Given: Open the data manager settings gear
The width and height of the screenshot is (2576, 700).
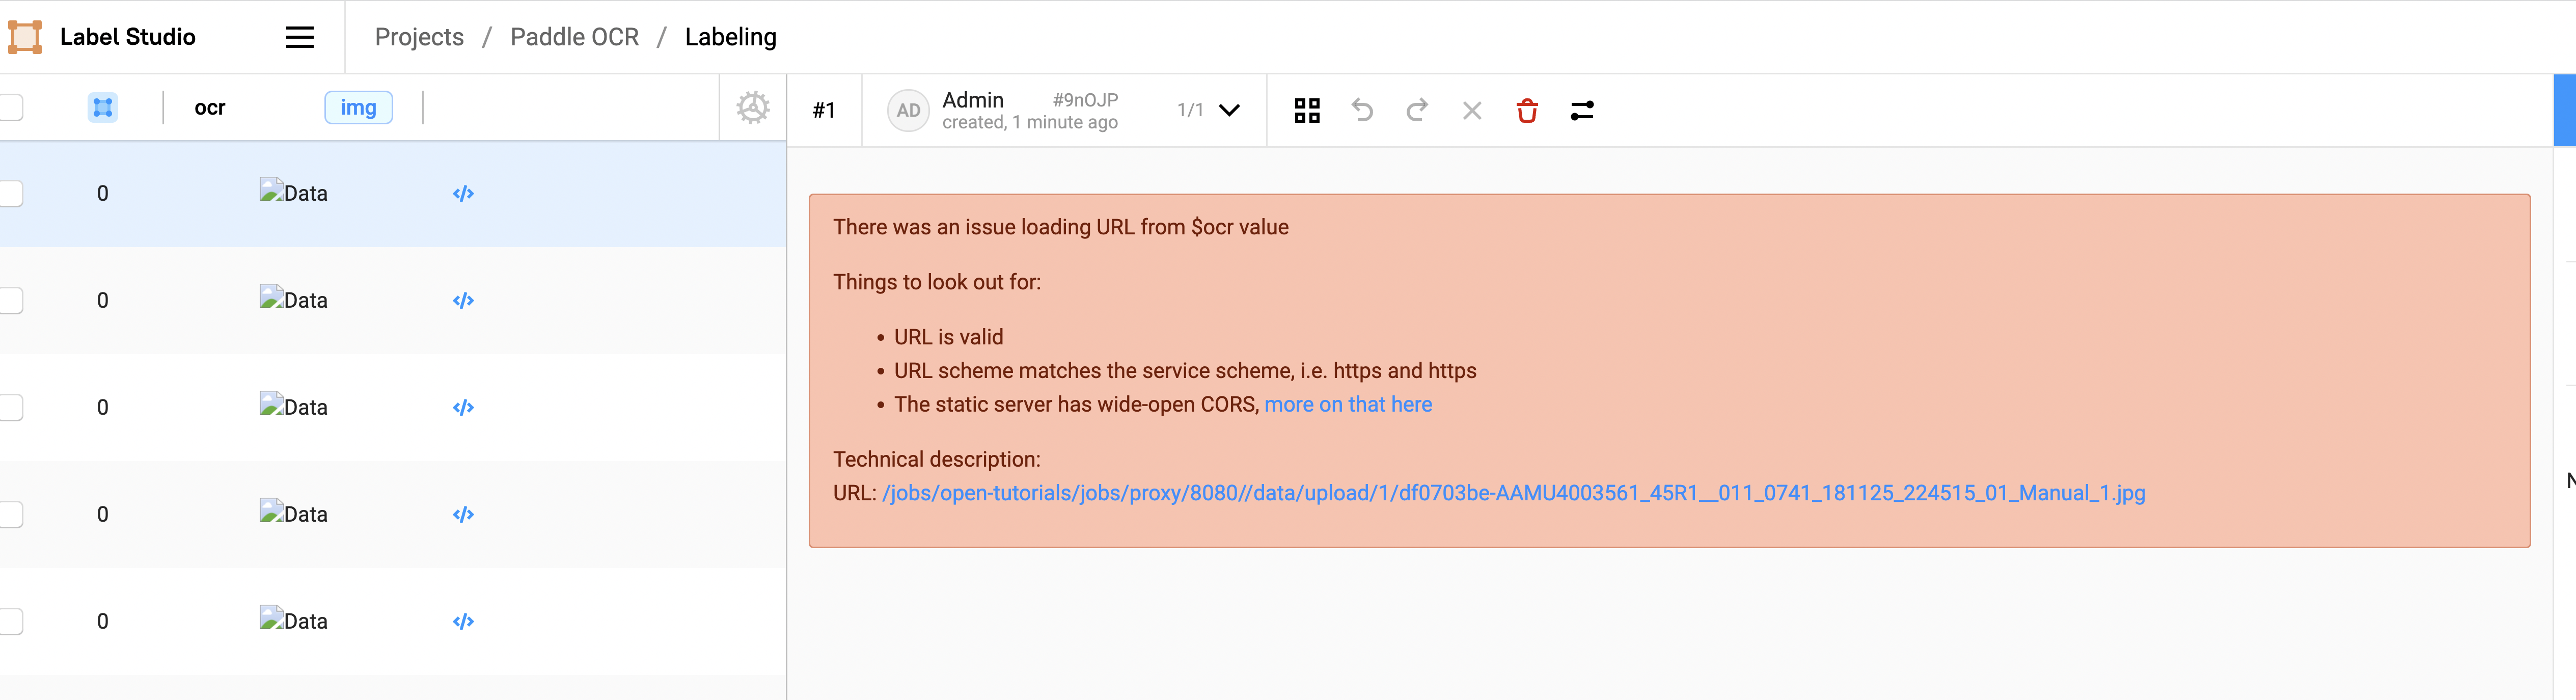Looking at the screenshot, I should 752,108.
